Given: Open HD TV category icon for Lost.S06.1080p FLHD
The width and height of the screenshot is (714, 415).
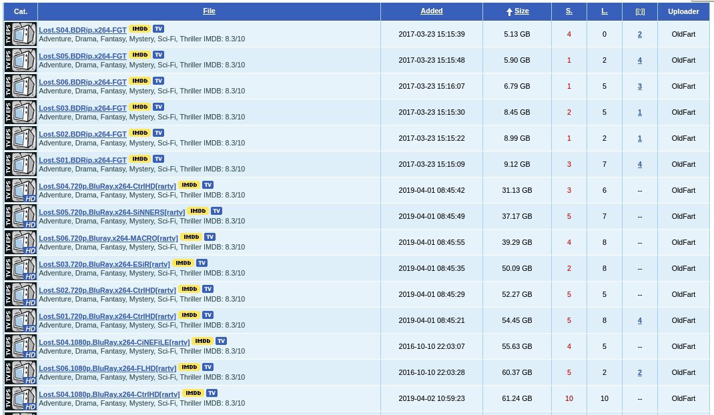Looking at the screenshot, I should [21, 372].
